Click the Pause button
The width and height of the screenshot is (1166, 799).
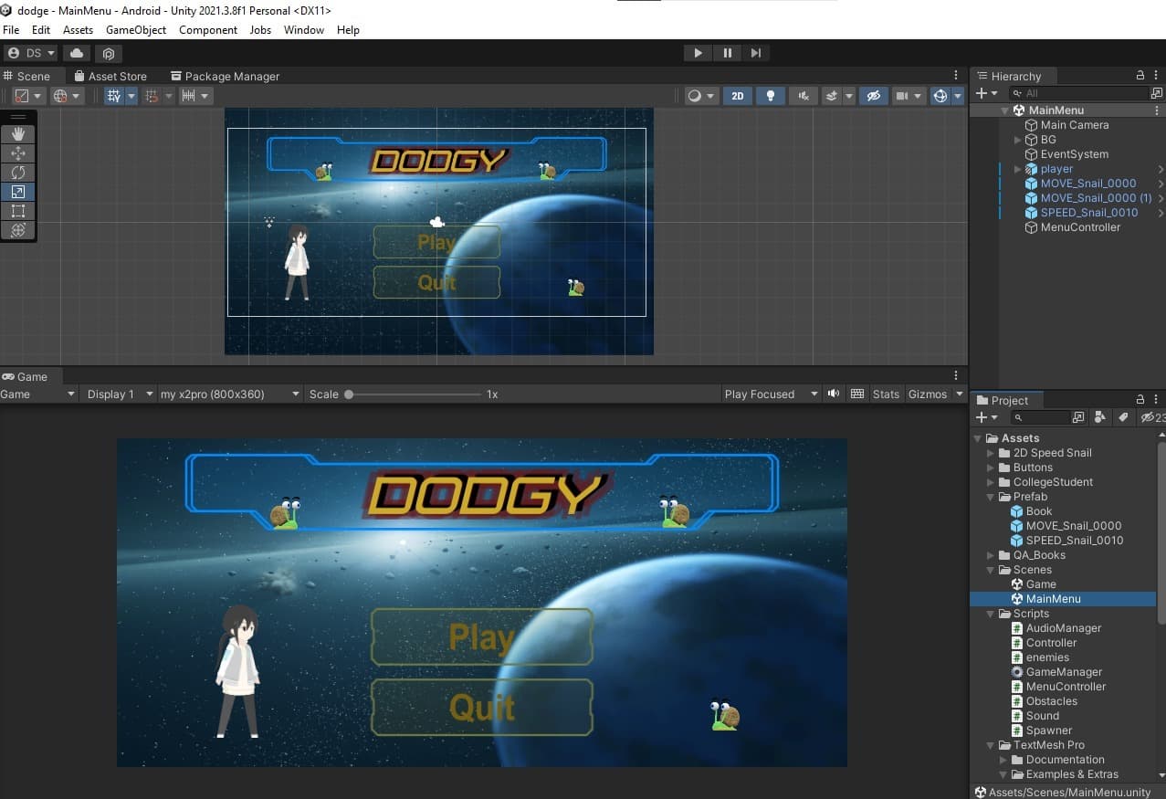[727, 53]
